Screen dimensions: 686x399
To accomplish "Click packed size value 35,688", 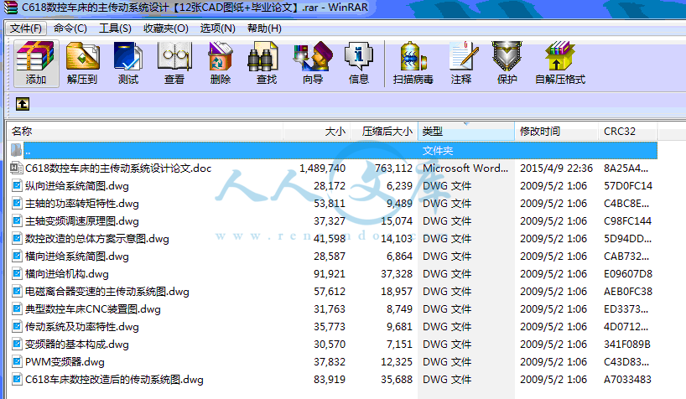I will coord(397,380).
